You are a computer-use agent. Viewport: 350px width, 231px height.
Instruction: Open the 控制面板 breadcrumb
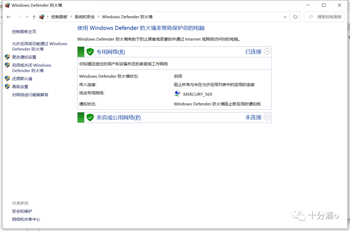pyautogui.click(x=59, y=17)
